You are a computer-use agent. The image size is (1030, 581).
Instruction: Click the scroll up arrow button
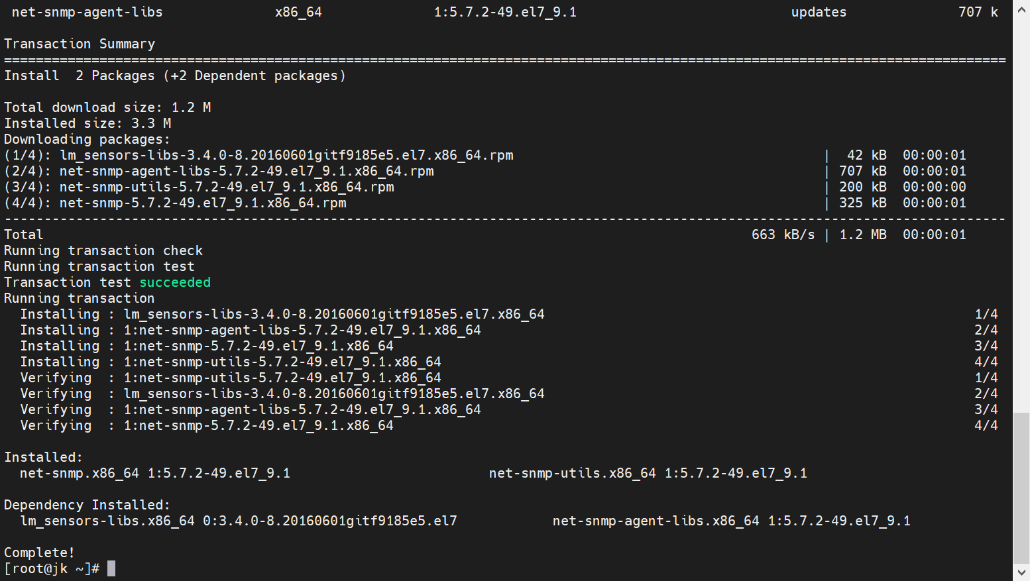(1021, 10)
